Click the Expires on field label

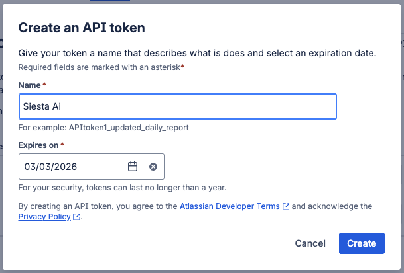[38, 145]
